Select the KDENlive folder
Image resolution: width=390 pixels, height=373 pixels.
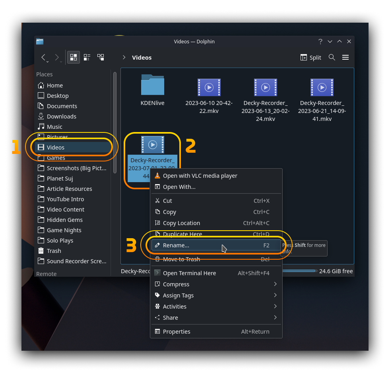click(x=153, y=90)
